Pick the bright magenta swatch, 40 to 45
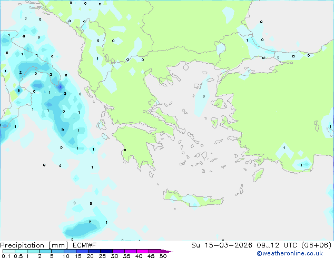 [x=143, y=251]
